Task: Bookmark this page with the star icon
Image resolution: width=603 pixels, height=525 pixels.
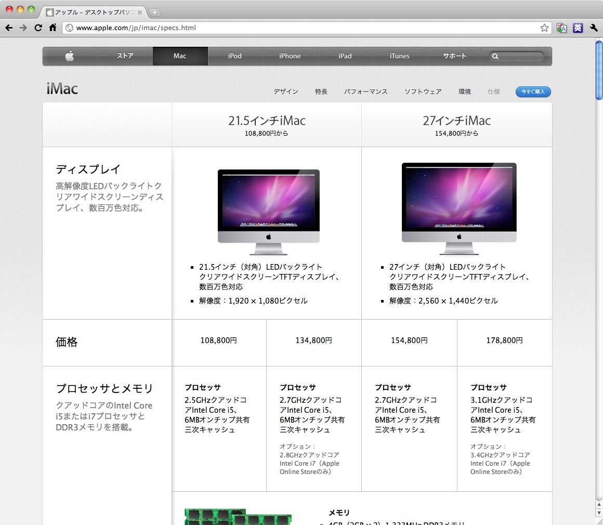Action: 544,28
